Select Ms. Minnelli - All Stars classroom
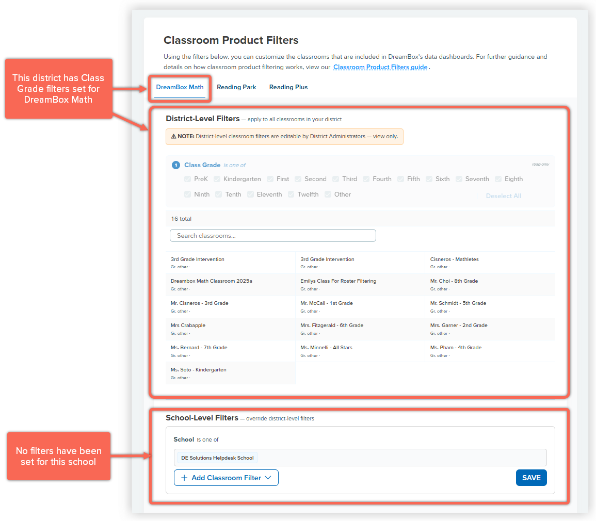Screen dimensions: 596x521 [x=360, y=351]
